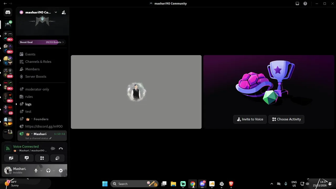Image resolution: width=336 pixels, height=189 pixels.
Task: Disconnect from voice call
Action: (x=61, y=149)
